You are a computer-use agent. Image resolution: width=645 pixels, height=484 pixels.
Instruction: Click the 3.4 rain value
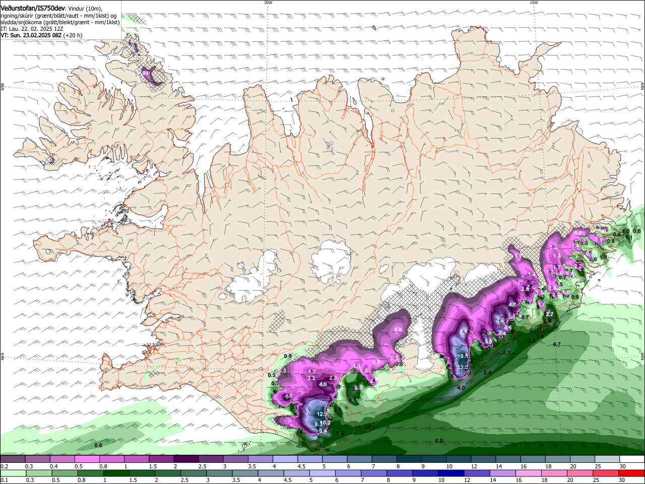(x=547, y=321)
